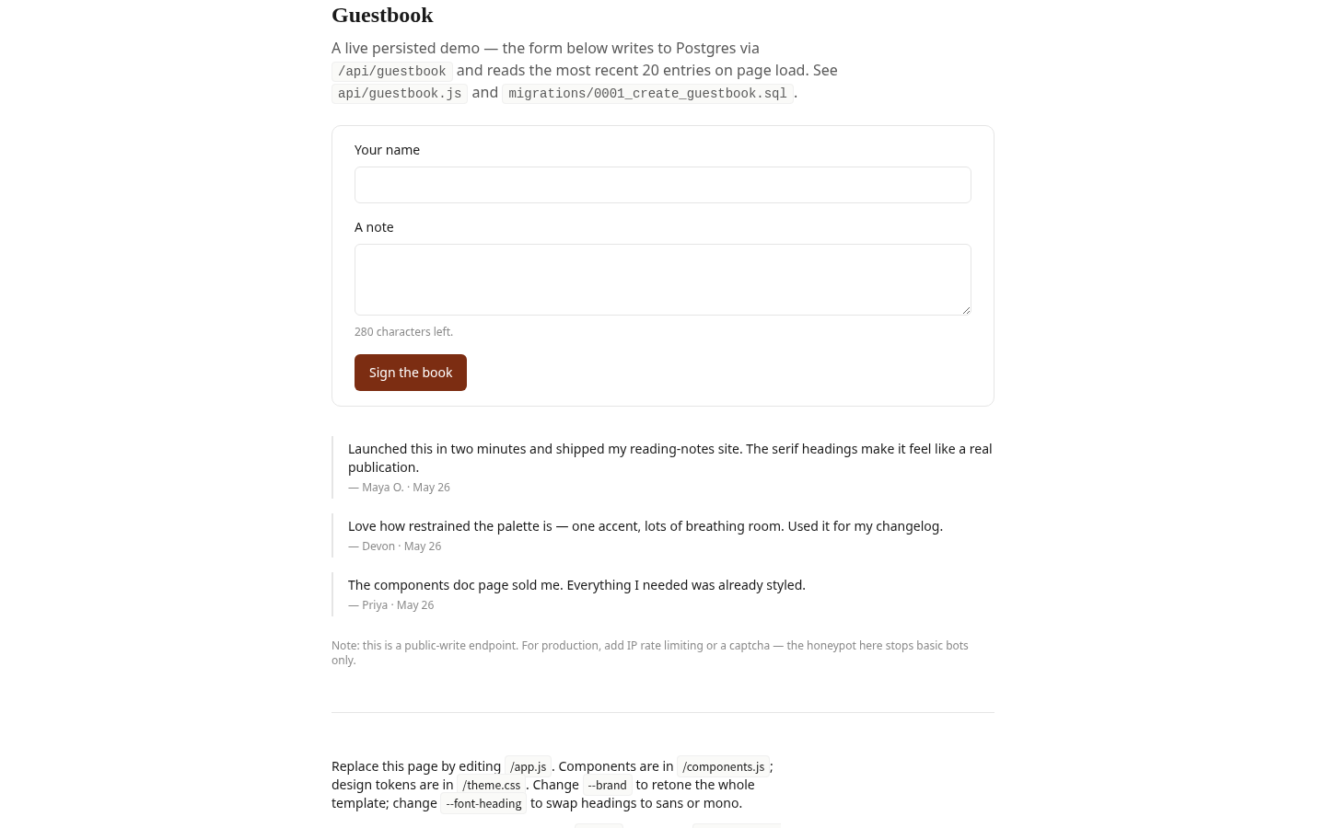Click the /theme.css code snippet
This screenshot has width=1326, height=828.
point(491,785)
